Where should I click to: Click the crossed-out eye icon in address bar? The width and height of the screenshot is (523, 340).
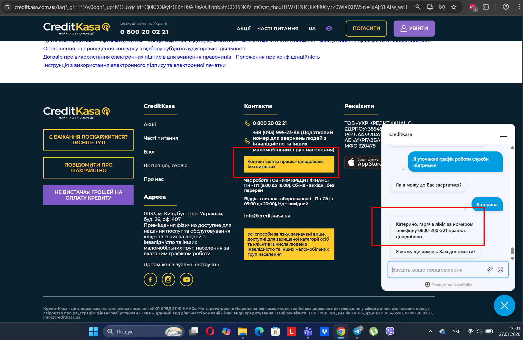coord(442,7)
